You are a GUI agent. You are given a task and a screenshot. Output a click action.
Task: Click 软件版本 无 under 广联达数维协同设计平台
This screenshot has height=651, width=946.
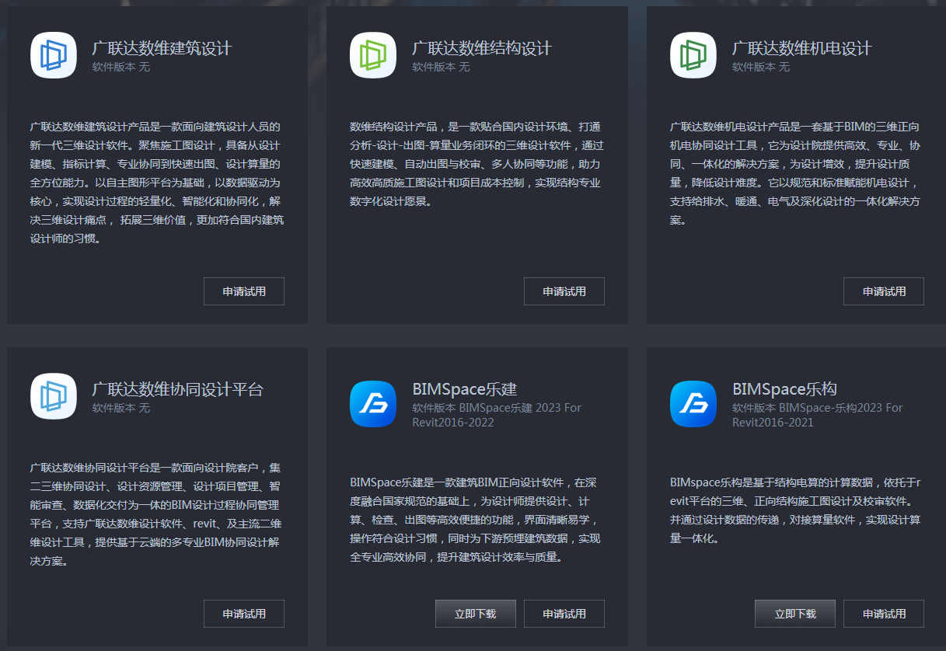(121, 408)
